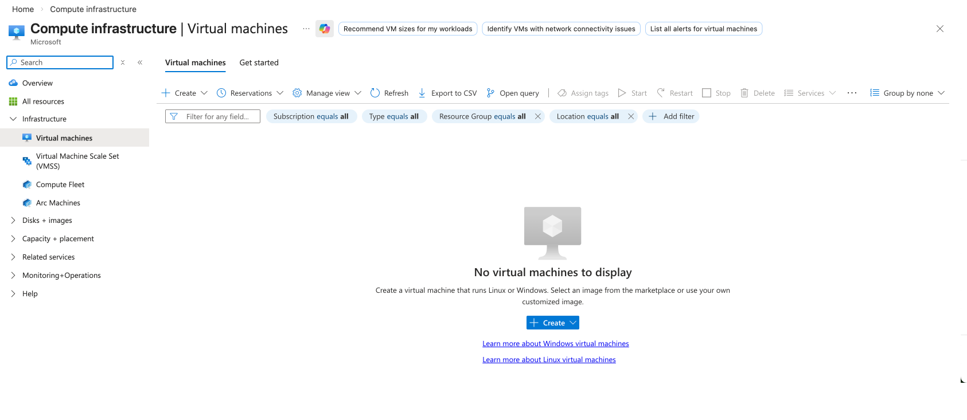This screenshot has width=967, height=420.
Task: Open Learn more about Windows virtual machines
Action: tap(556, 344)
